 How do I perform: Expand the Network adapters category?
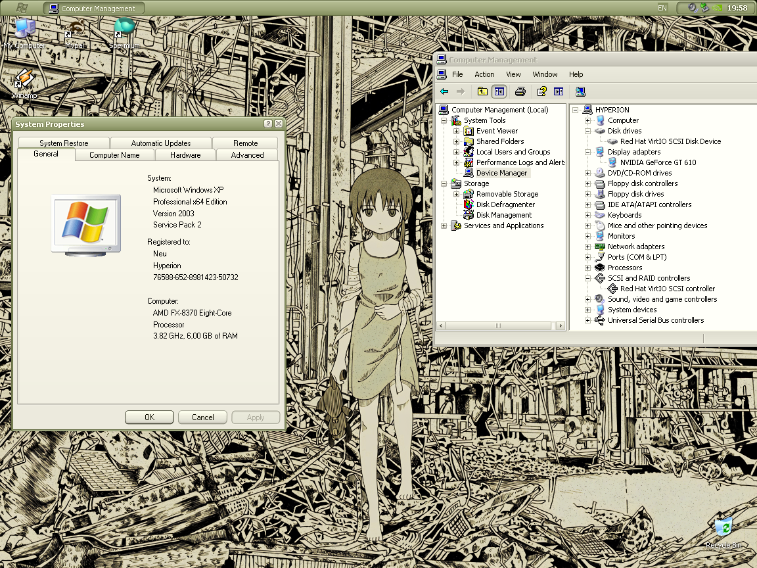[x=587, y=247]
